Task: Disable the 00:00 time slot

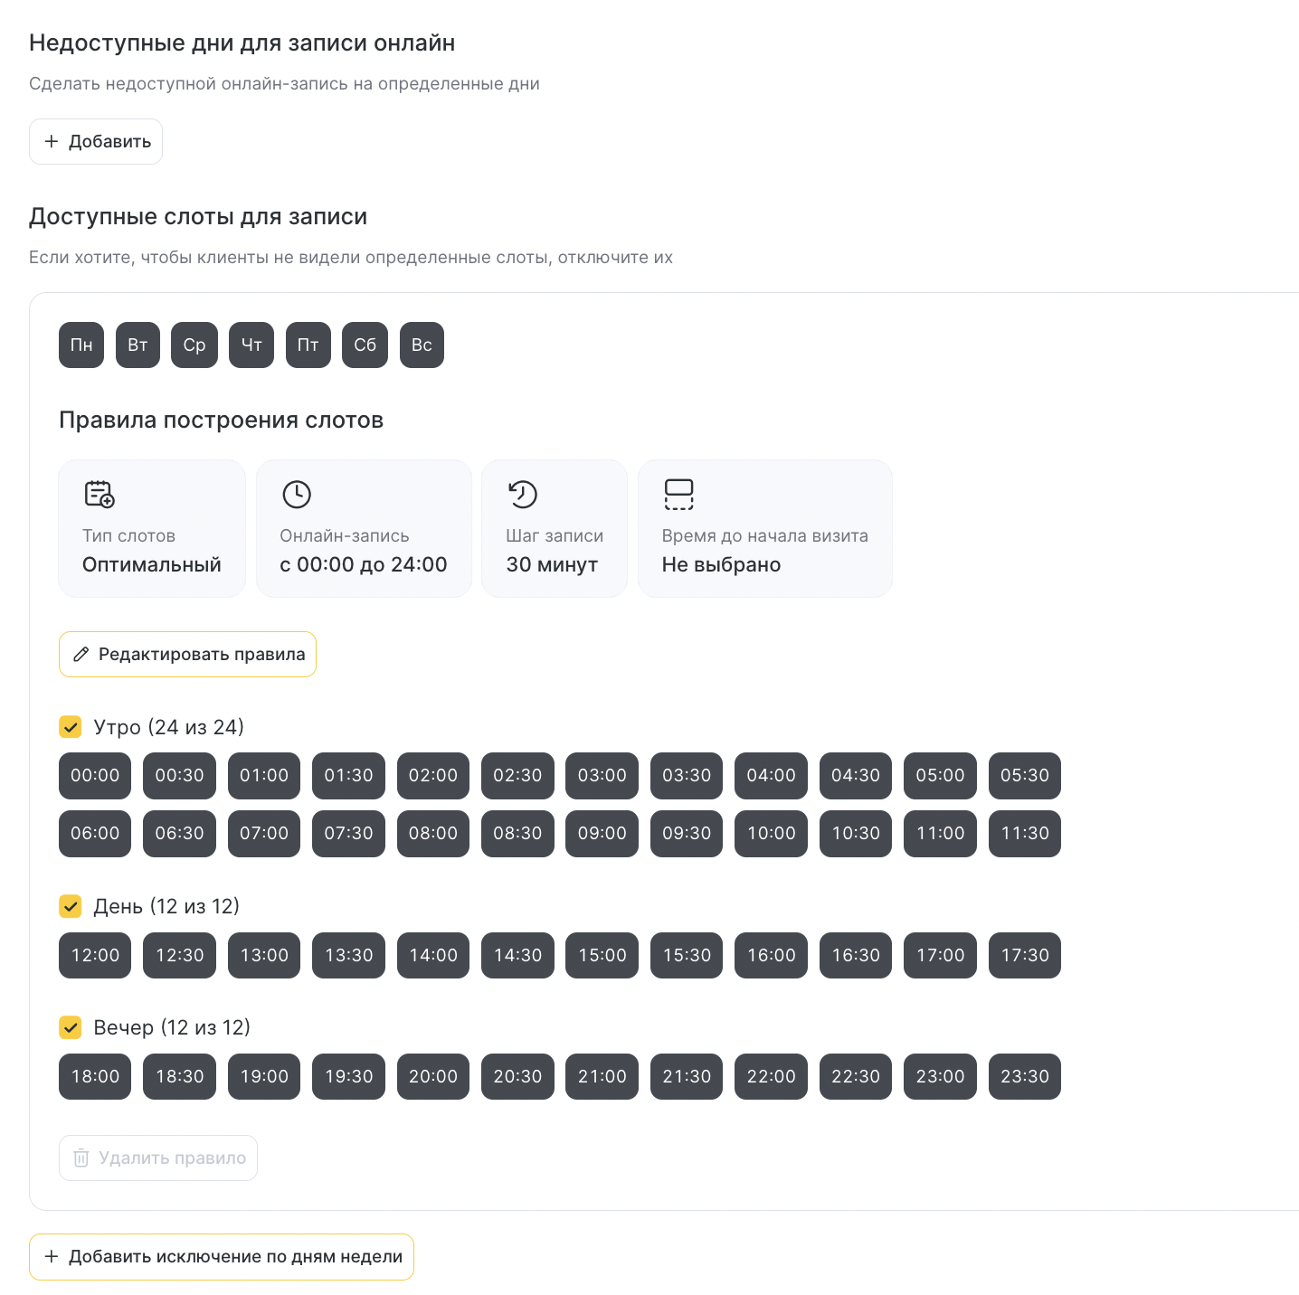Action: pos(95,775)
